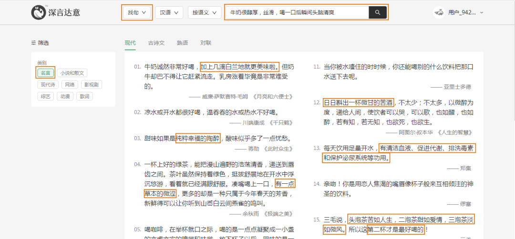
Task: Toggle the 动漫 category filter
Action: click(65, 96)
